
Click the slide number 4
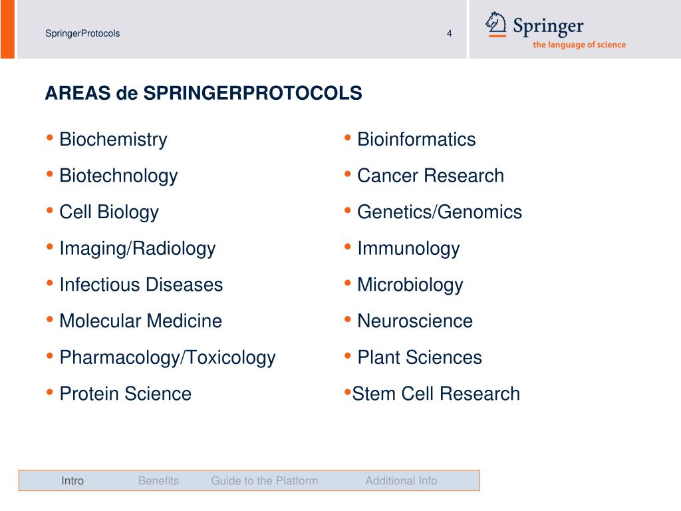click(x=450, y=33)
